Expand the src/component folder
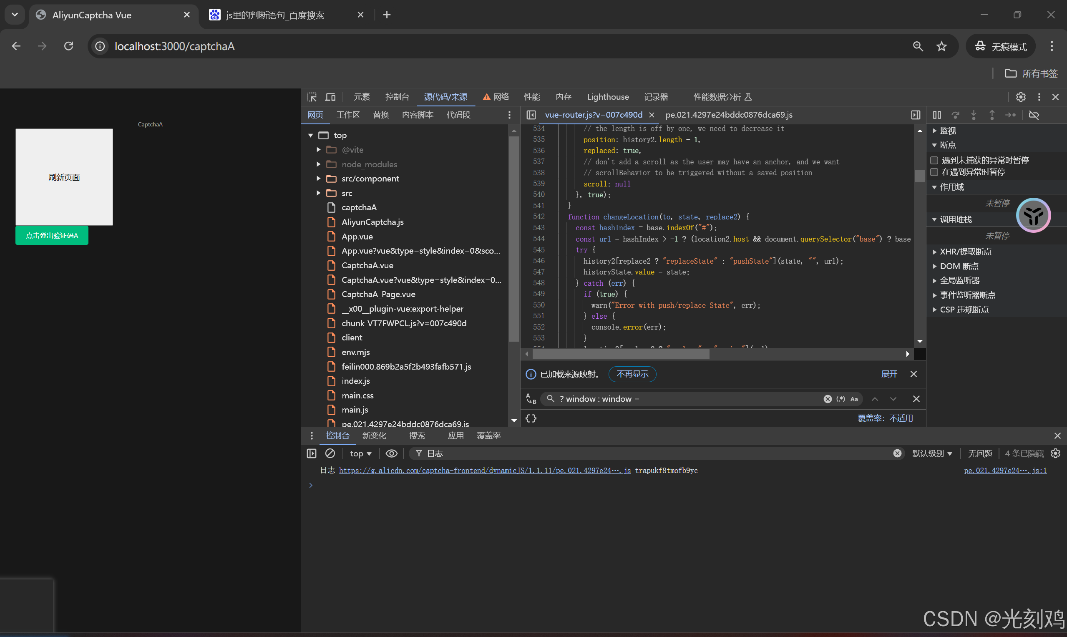This screenshot has height=637, width=1067. click(318, 179)
